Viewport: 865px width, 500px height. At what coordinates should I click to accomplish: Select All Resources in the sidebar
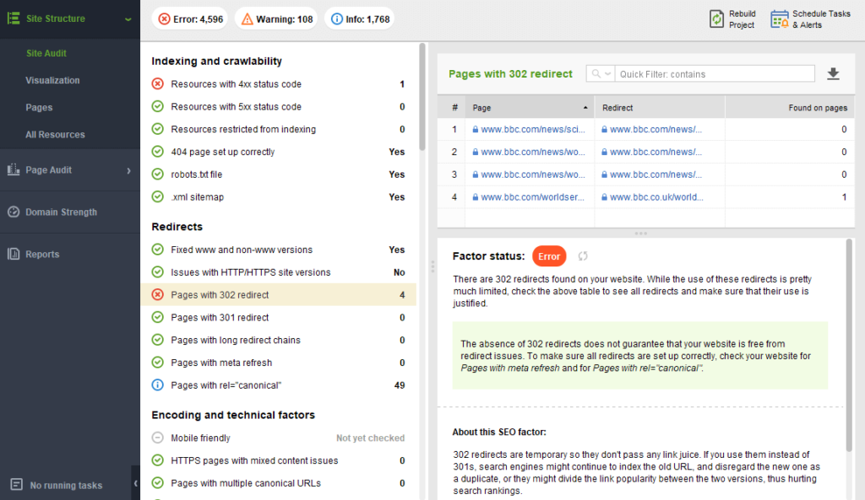click(x=55, y=134)
